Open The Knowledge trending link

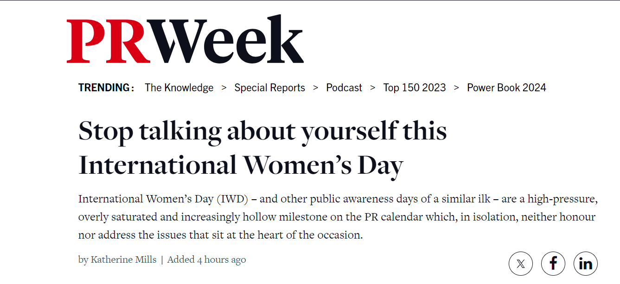(x=179, y=88)
